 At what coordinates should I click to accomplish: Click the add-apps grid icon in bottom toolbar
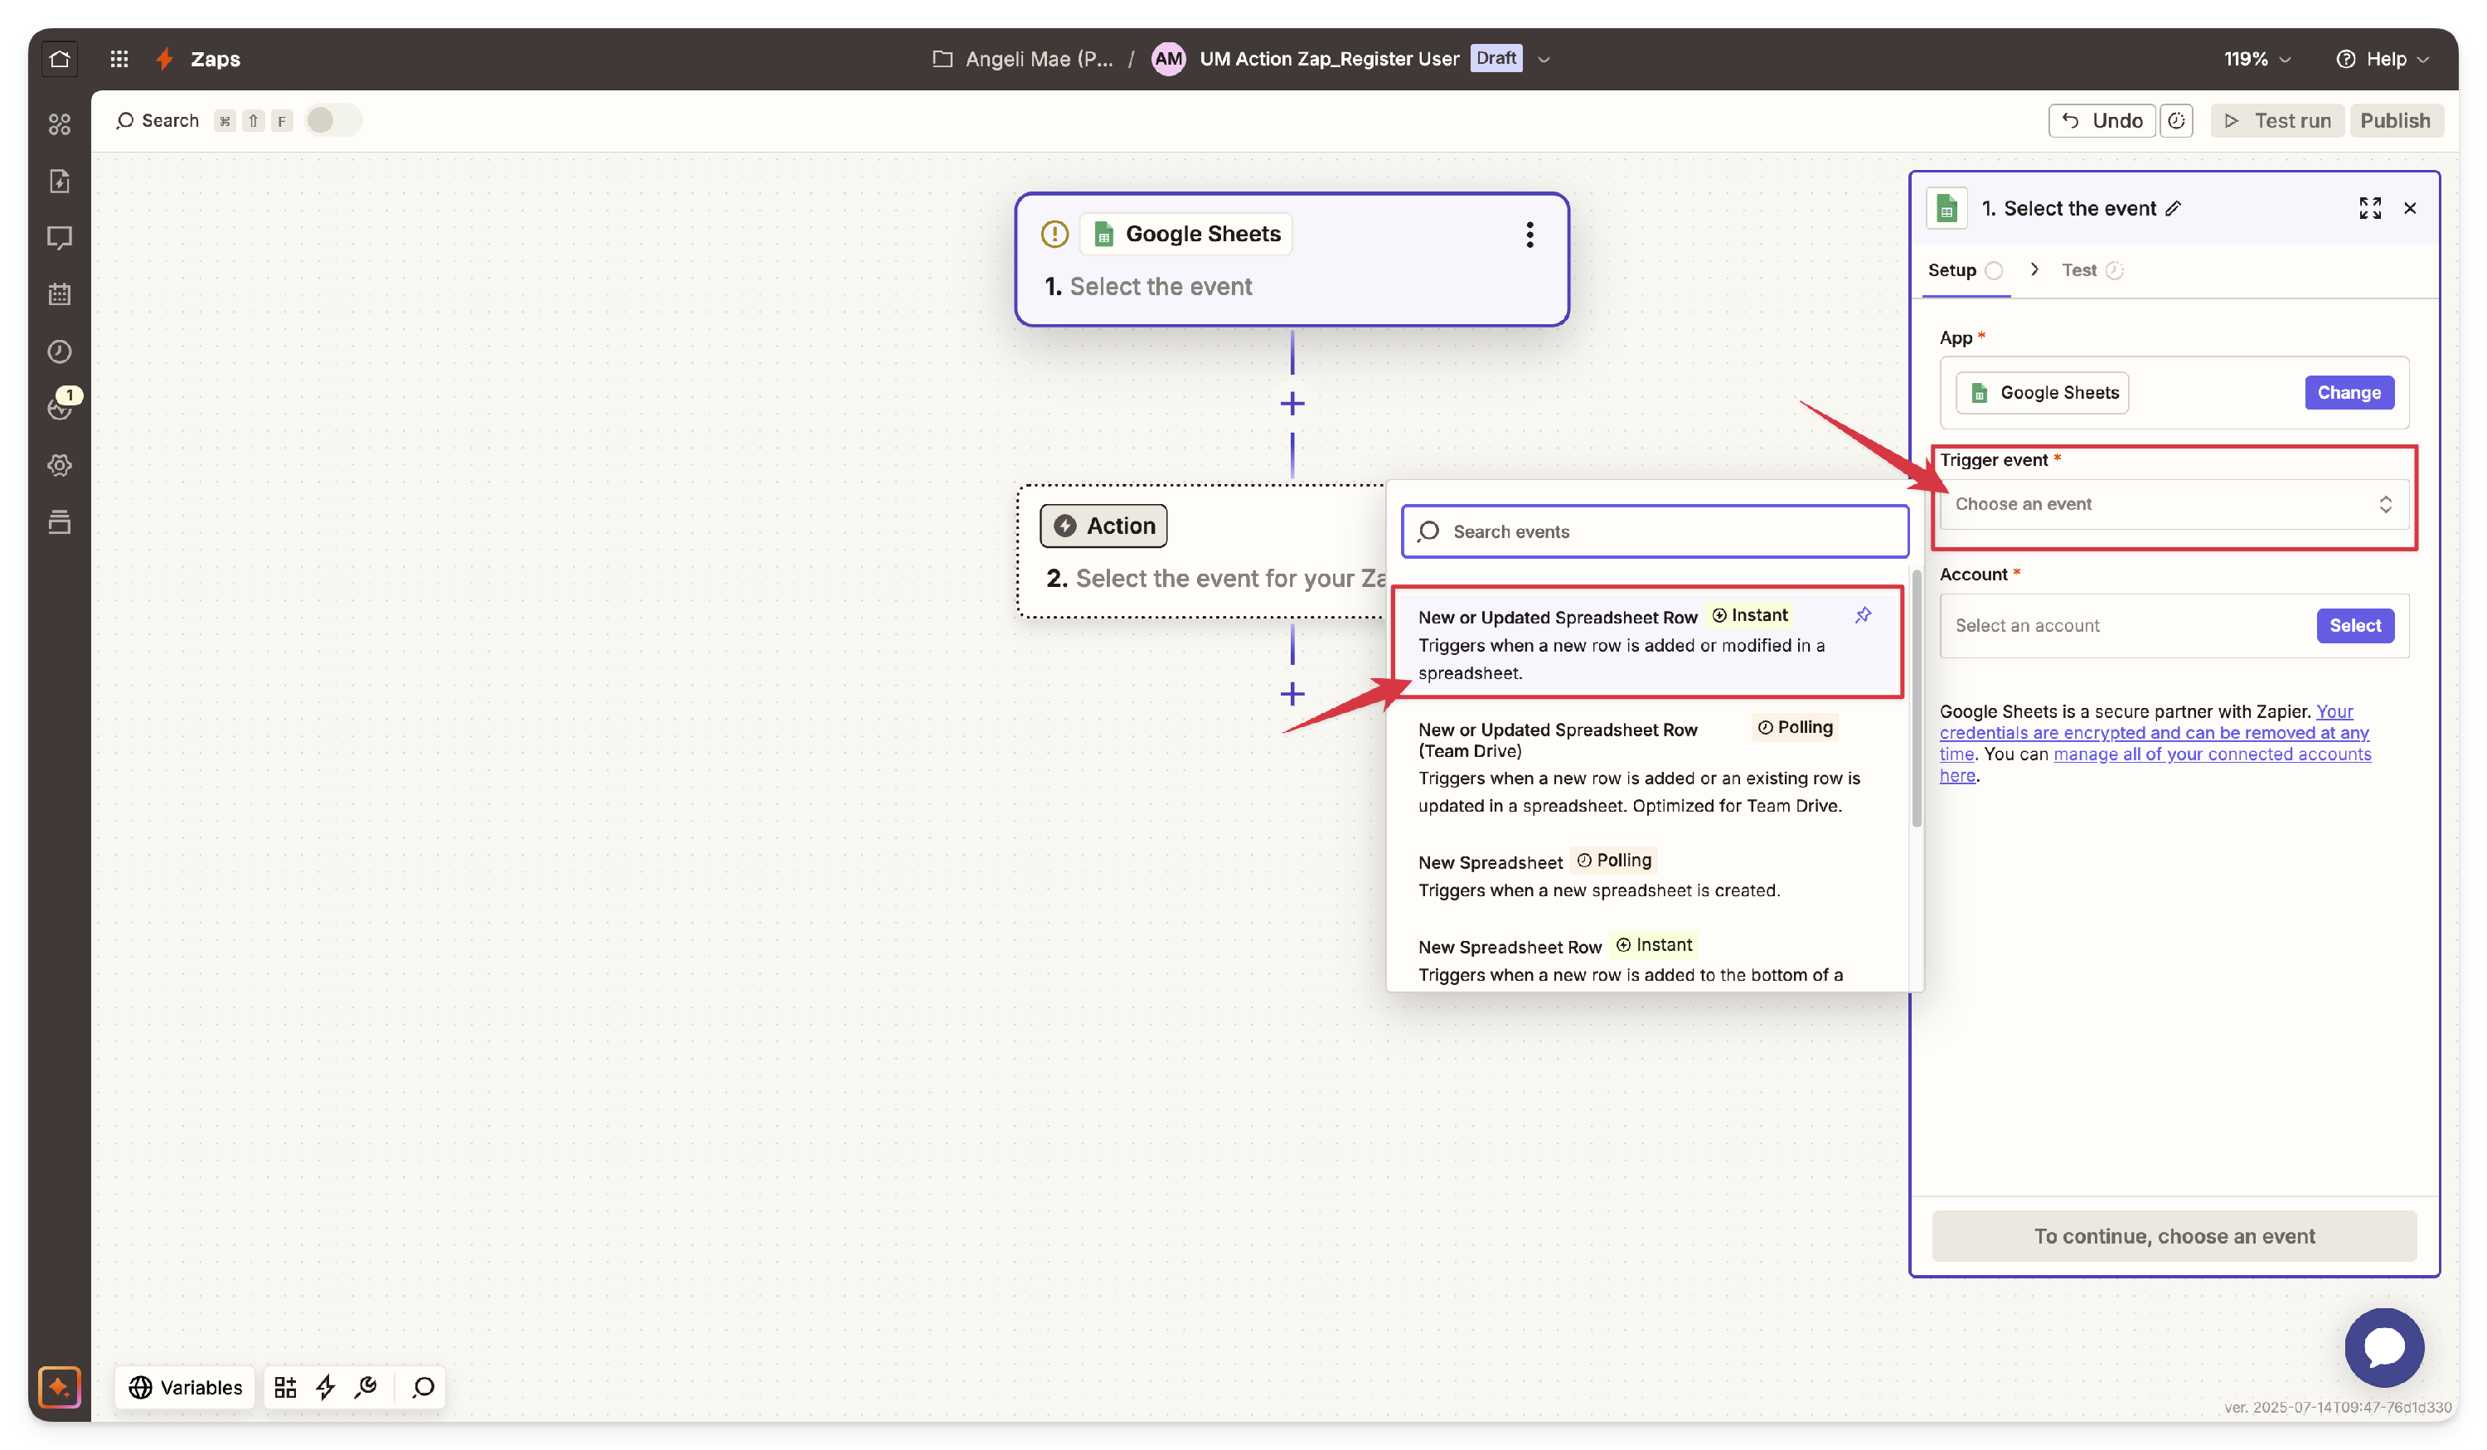(285, 1387)
